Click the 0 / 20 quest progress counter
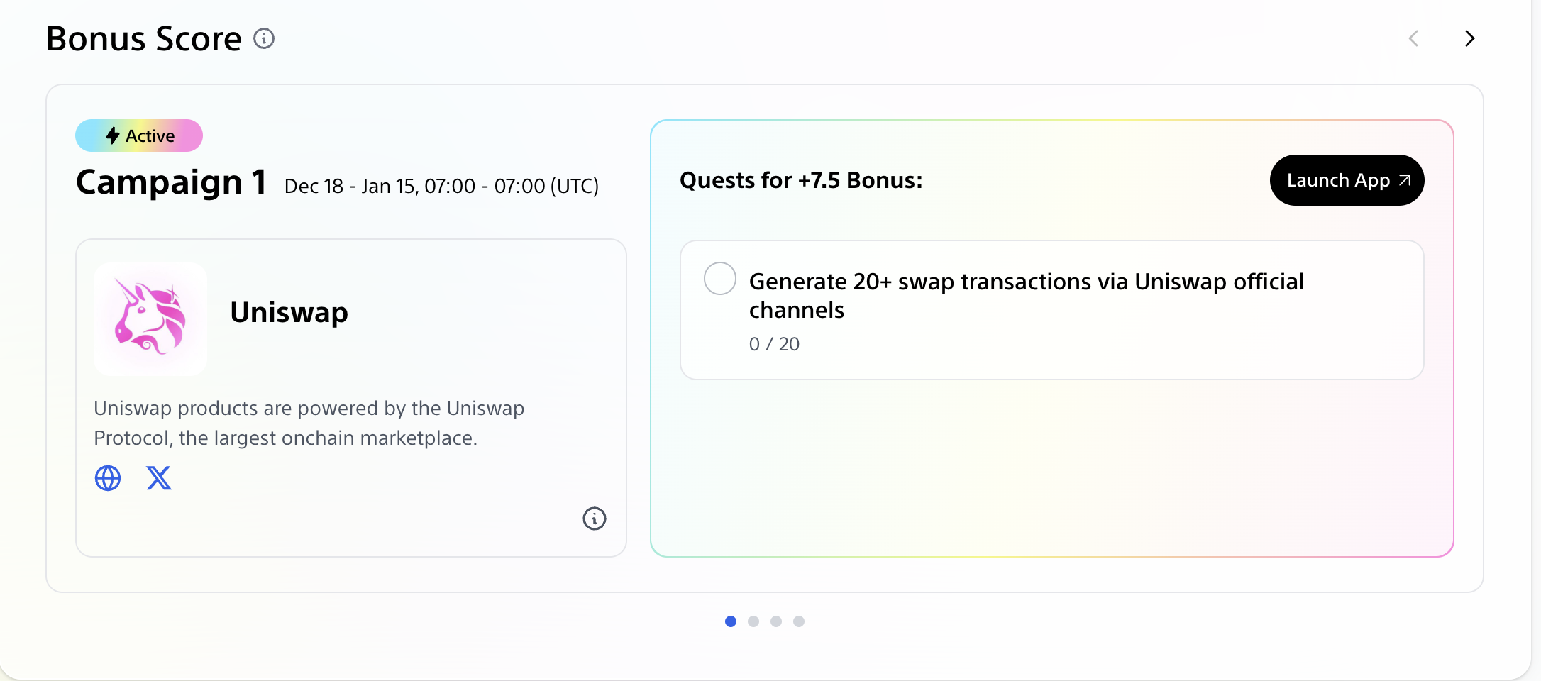 774,344
